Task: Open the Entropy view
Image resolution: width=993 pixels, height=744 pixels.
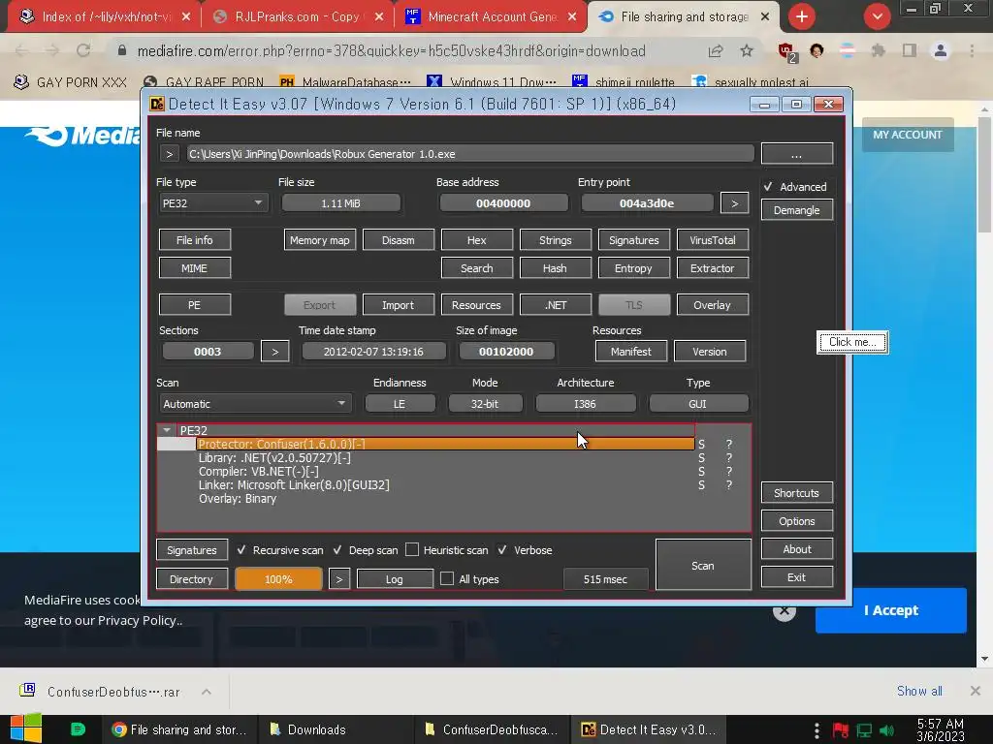Action: (633, 268)
